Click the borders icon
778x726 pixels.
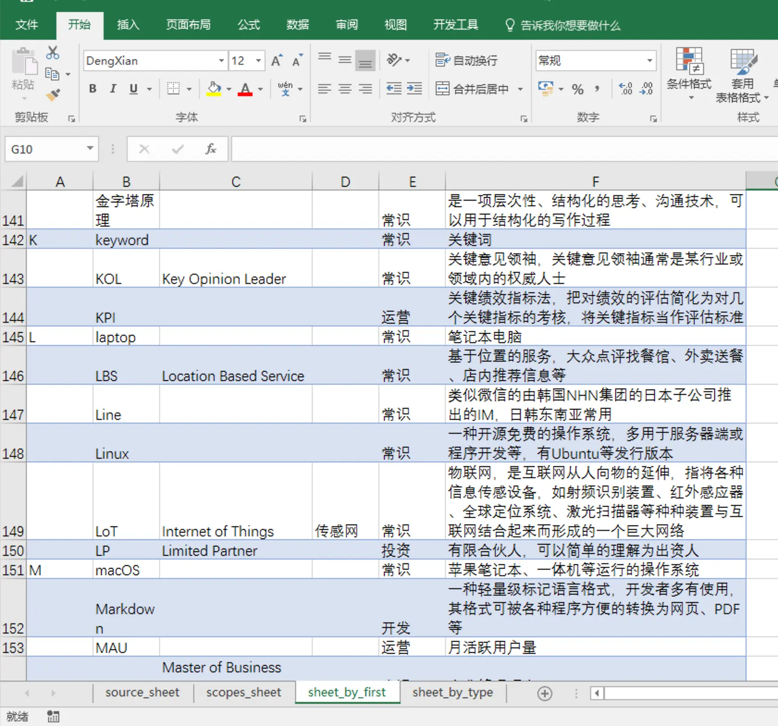[173, 89]
